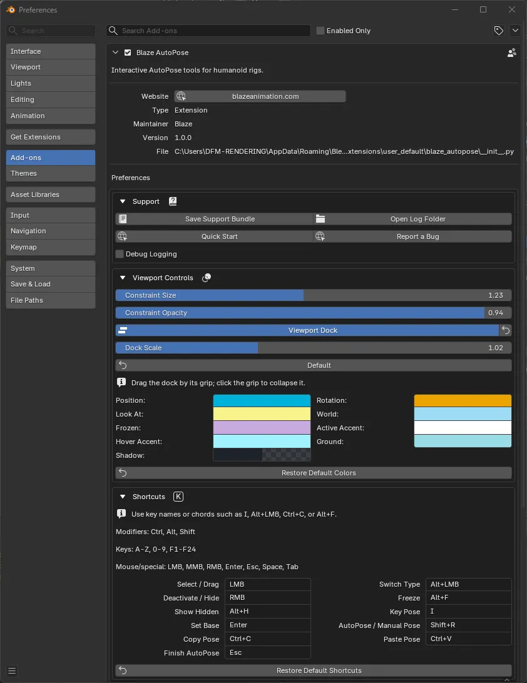Reset Viewport Dock with the undo arrow icon
The width and height of the screenshot is (527, 683).
point(506,330)
